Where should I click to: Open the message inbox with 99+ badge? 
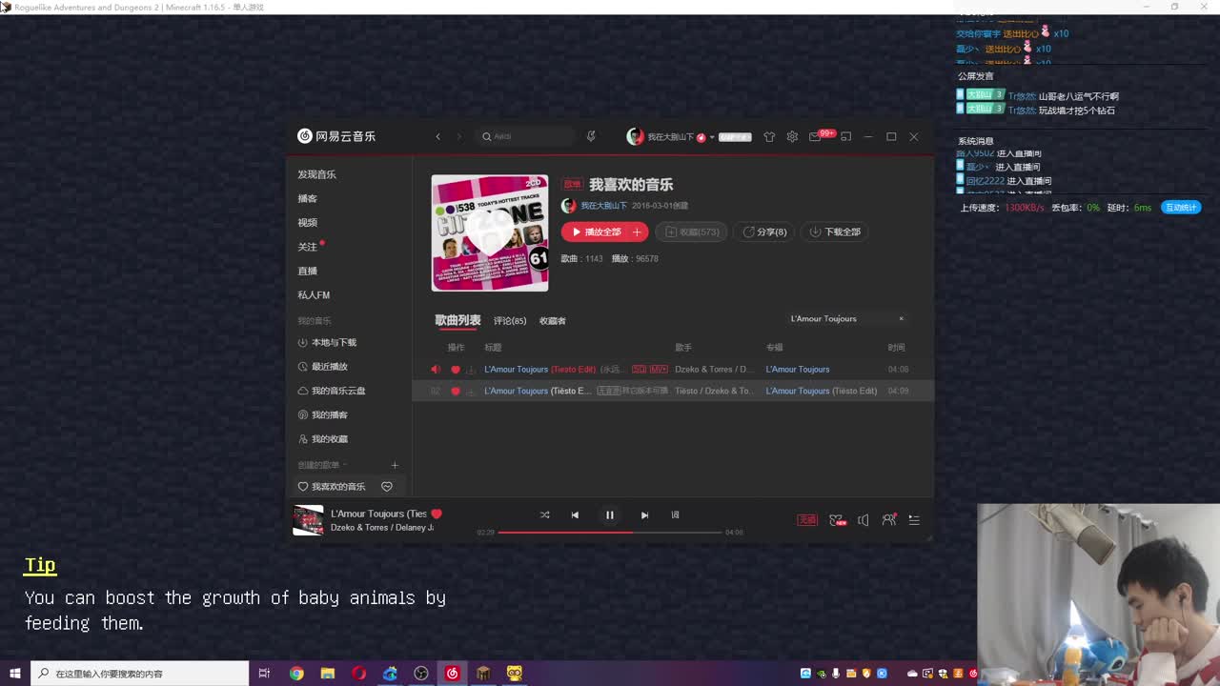point(818,136)
